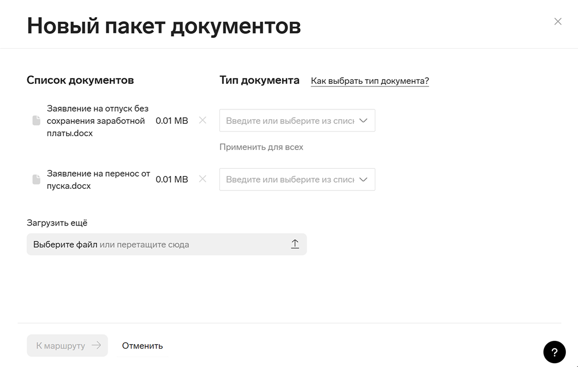Select file name Заявление на перенос отпуска.docx
The height and width of the screenshot is (367, 578).
click(98, 179)
